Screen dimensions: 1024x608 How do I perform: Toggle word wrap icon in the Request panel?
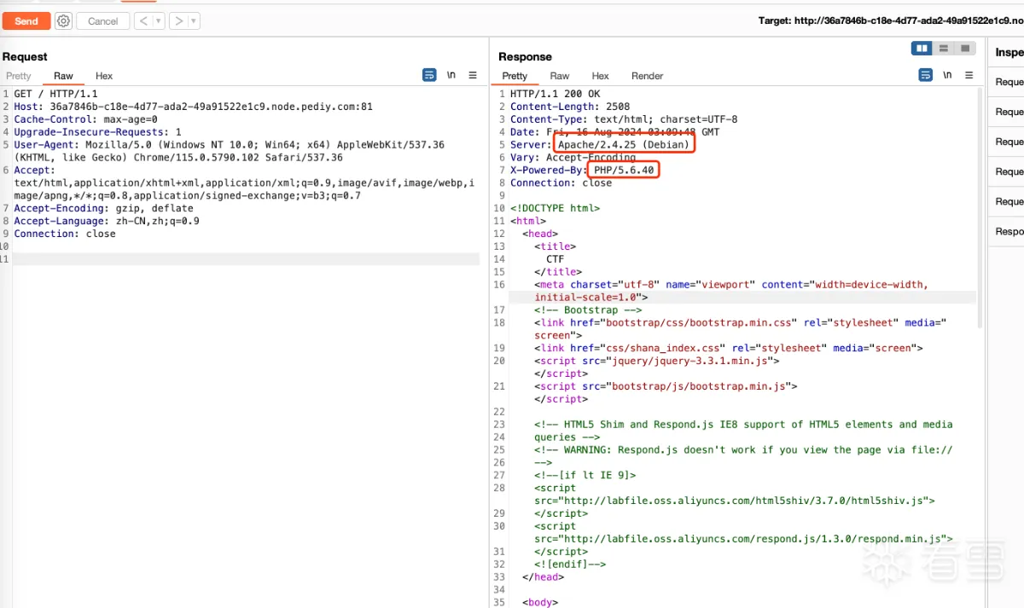coord(429,75)
